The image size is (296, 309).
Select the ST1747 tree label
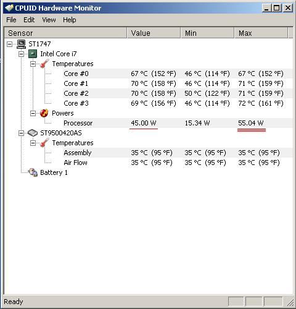tap(39, 44)
